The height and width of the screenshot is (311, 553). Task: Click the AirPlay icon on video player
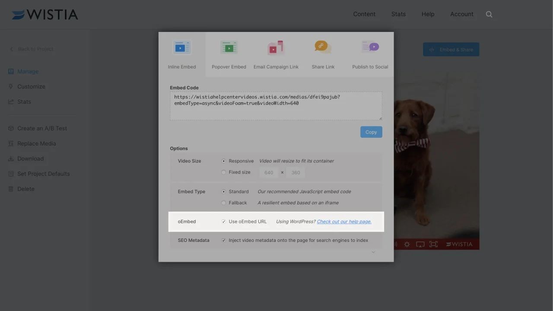(x=420, y=244)
